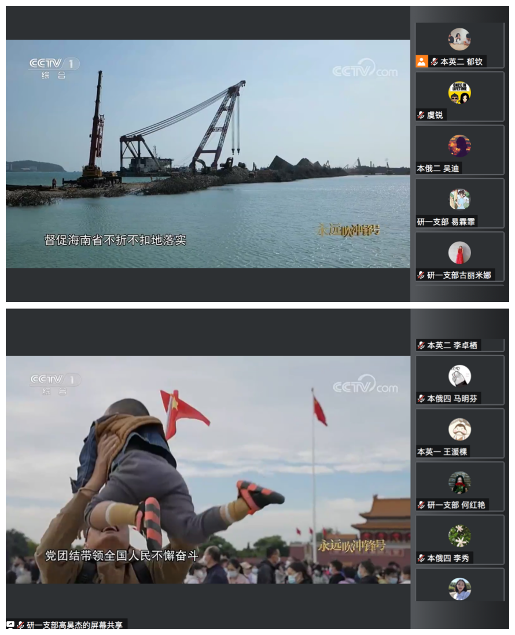The width and height of the screenshot is (515, 635).
Task: Select 吴迪's sunset silhouette avatar
Action: pos(459,146)
